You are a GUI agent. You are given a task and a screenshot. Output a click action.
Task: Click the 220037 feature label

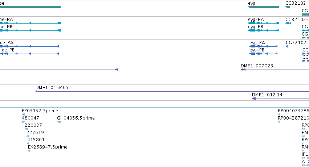33,125
